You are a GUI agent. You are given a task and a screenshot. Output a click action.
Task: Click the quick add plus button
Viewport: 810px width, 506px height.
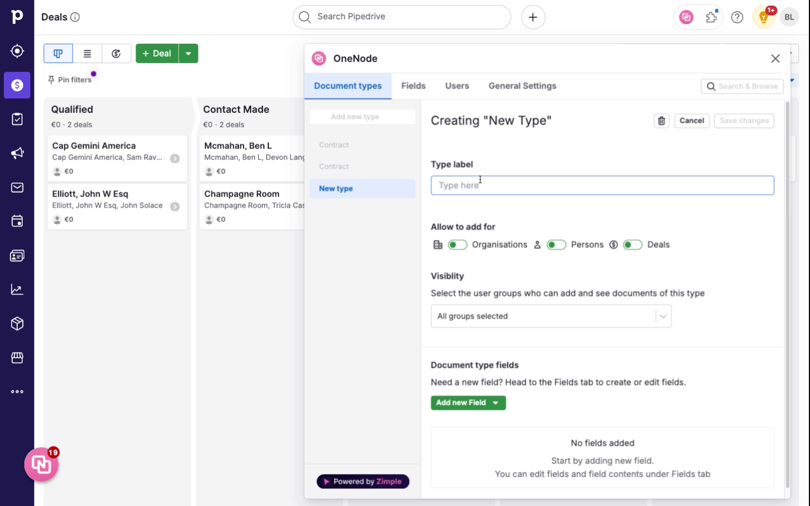click(533, 17)
